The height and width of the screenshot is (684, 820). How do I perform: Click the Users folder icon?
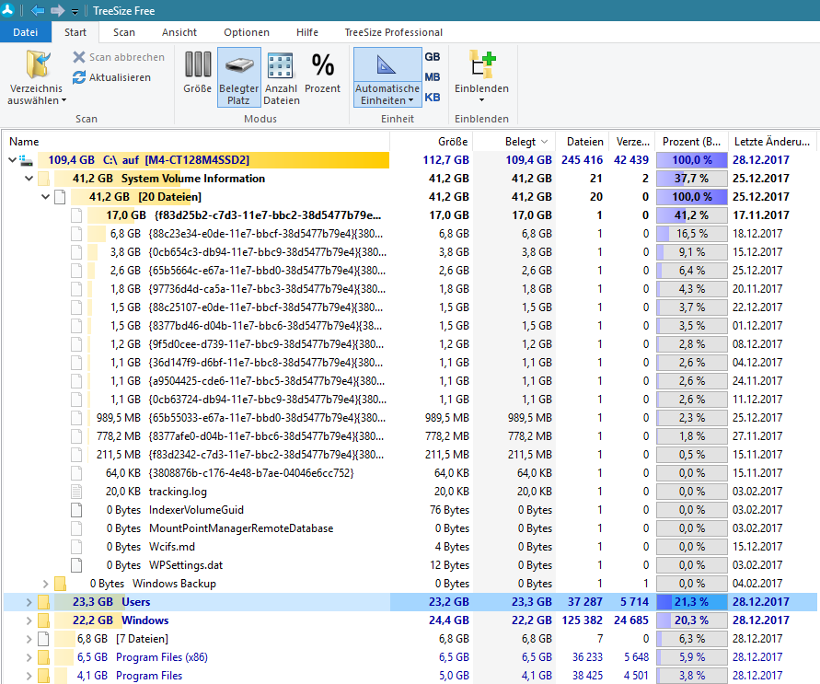tap(43, 602)
